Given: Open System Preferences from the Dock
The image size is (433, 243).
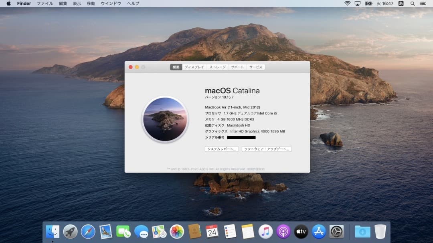Looking at the screenshot, I should click(x=336, y=231).
